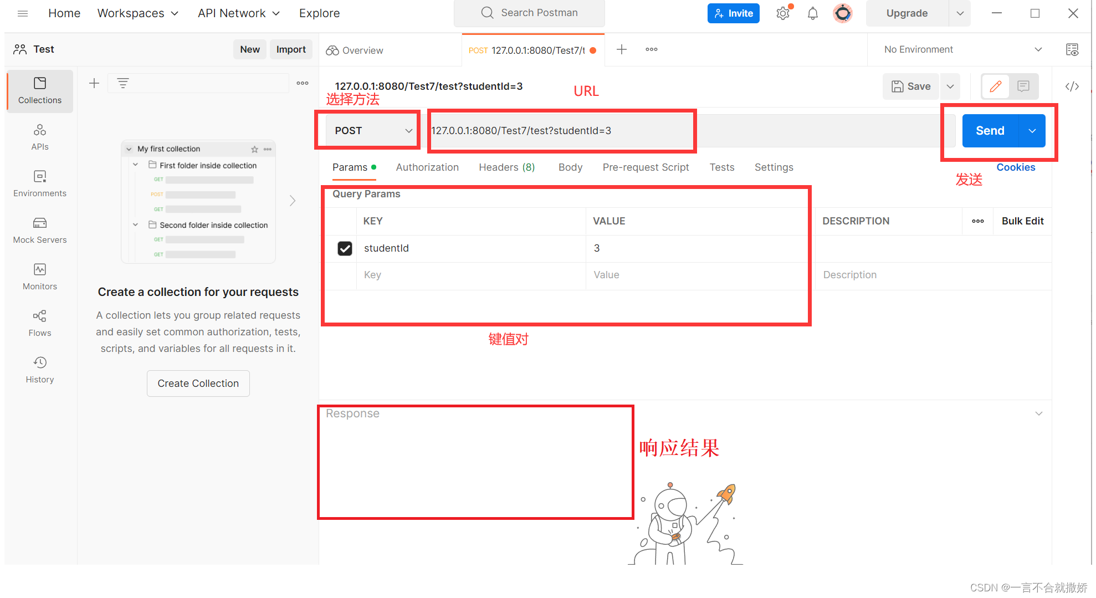Click the Upgrade button
The image size is (1096, 598).
pyautogui.click(x=907, y=13)
